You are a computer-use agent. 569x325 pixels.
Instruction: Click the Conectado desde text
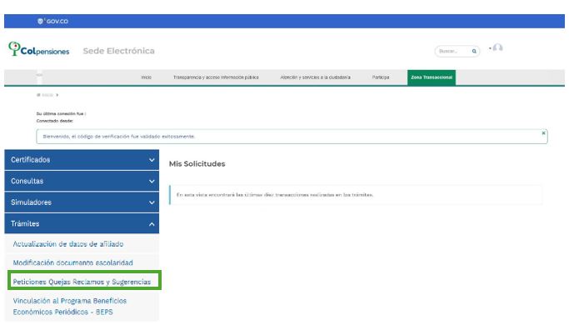(x=55, y=121)
